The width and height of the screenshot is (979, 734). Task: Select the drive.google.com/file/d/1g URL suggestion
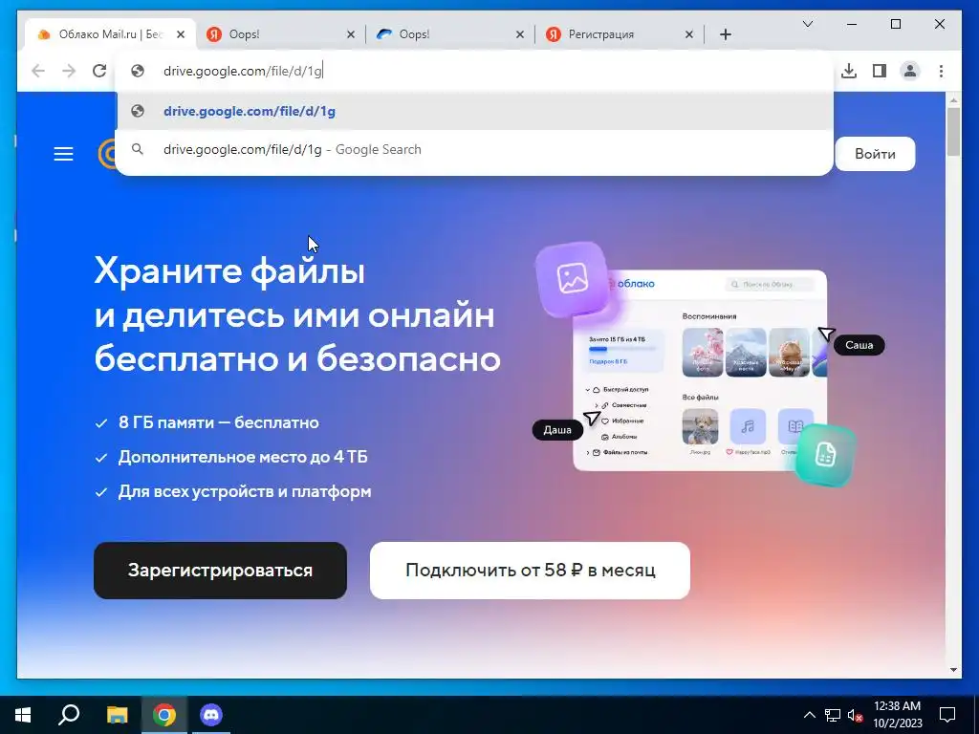point(474,111)
